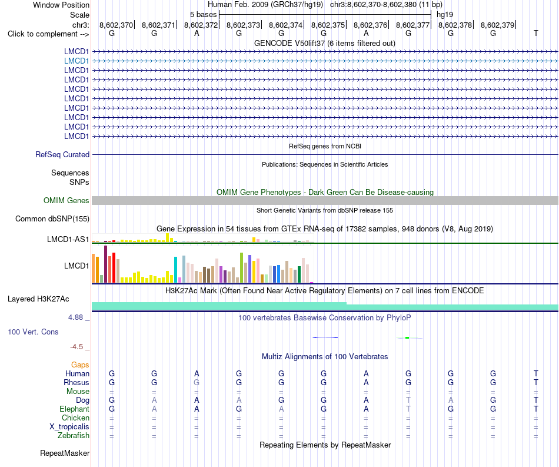The height and width of the screenshot is (467, 559).
Task: Click the green PhyloP conservation marker
Action: click(407, 337)
